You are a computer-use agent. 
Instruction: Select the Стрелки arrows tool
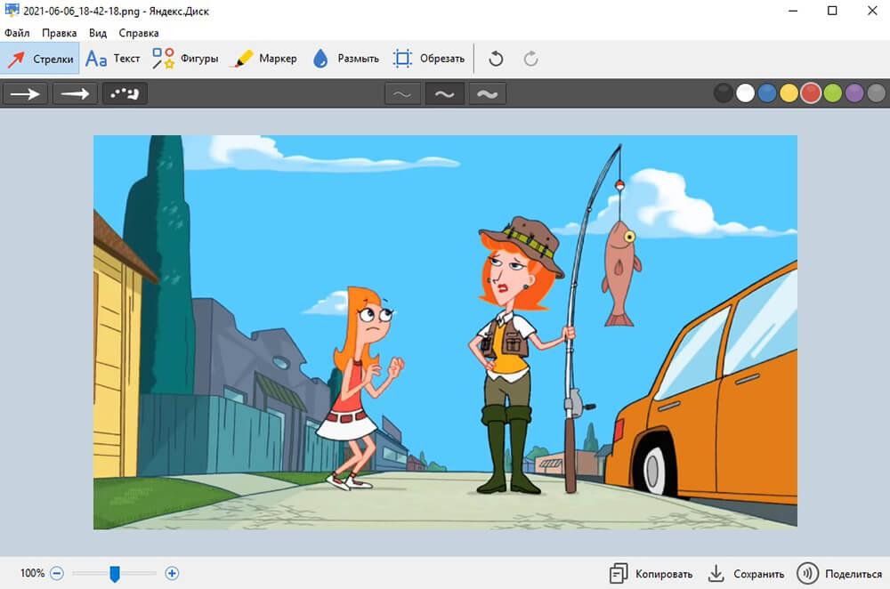pos(40,59)
